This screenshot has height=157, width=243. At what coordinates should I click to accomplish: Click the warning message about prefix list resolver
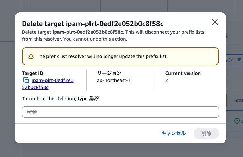[x=102, y=56]
